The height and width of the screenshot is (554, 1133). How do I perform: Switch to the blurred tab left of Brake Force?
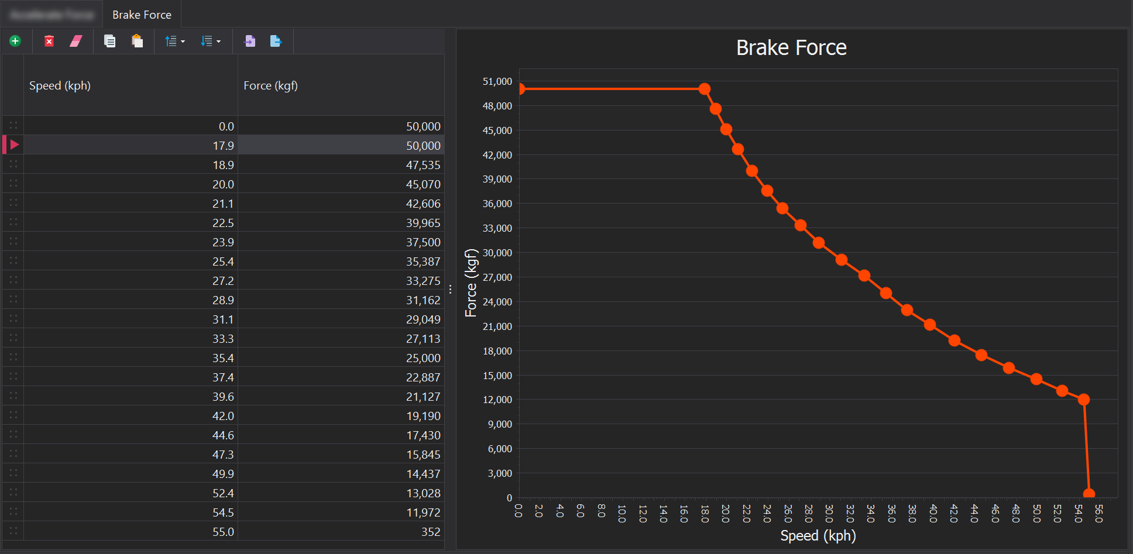pos(51,15)
